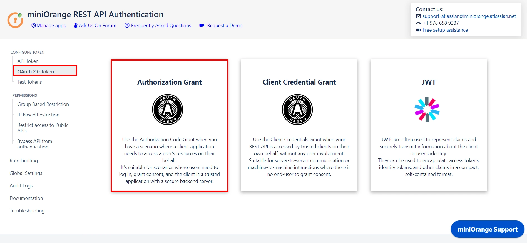Image resolution: width=527 pixels, height=243 pixels.
Task: Click the OAuth logo in Client Credential Grant card
Action: coord(297,110)
